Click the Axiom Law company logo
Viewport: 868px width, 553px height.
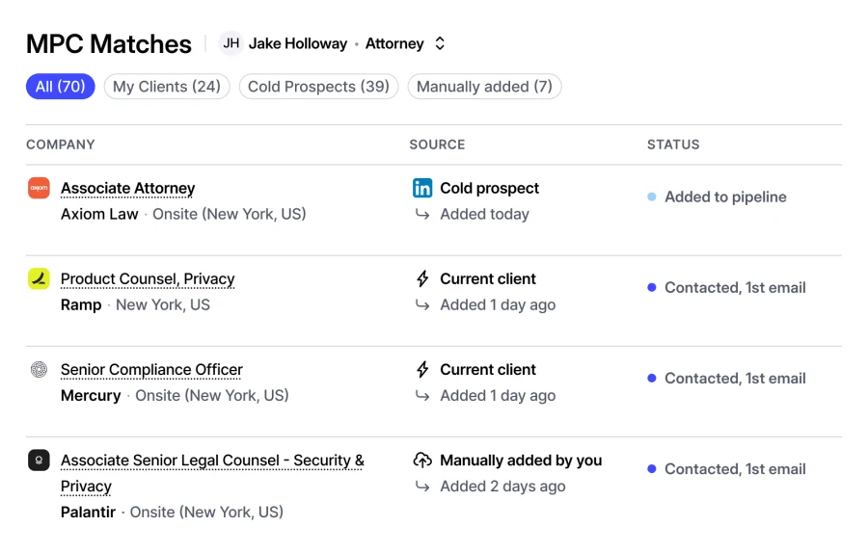pyautogui.click(x=39, y=188)
